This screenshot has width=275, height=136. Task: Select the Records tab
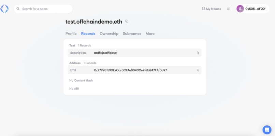(x=88, y=33)
